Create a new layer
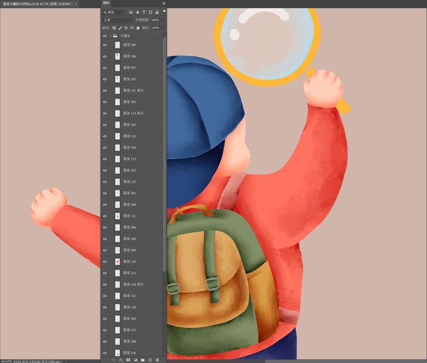427x363 pixels. (x=150, y=360)
